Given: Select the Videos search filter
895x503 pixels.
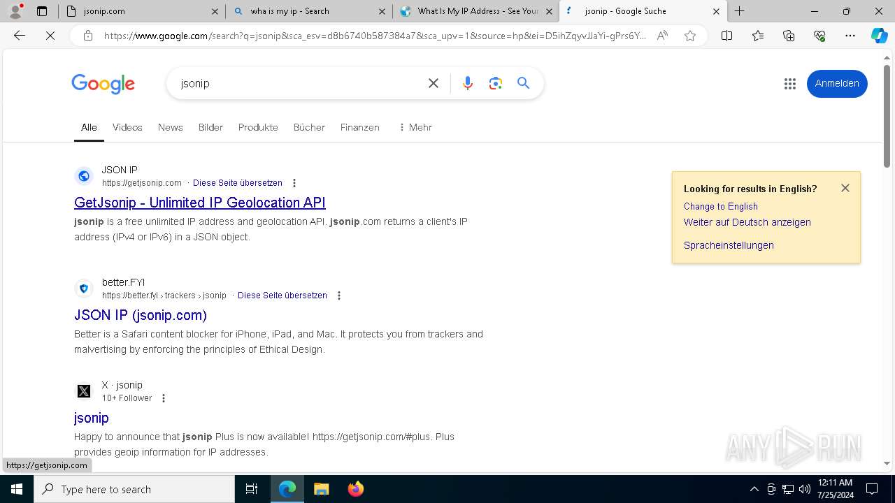Looking at the screenshot, I should coord(127,127).
